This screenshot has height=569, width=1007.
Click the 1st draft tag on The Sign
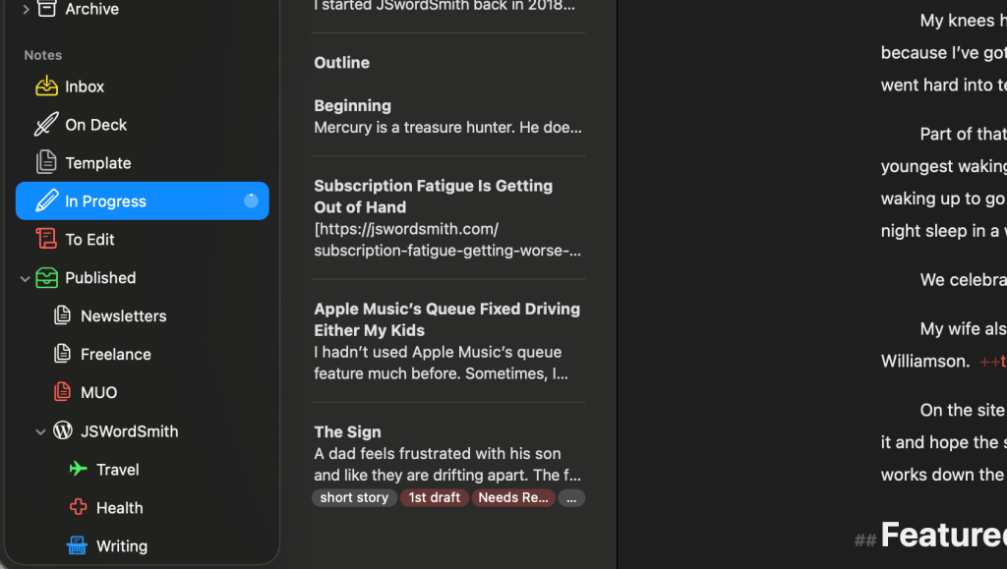[x=434, y=497]
